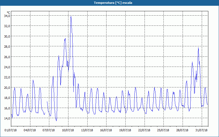Image resolution: width=219 pixels, height=137 pixels.
Task: Click the 31/07/18 date label
Action: point(201,130)
